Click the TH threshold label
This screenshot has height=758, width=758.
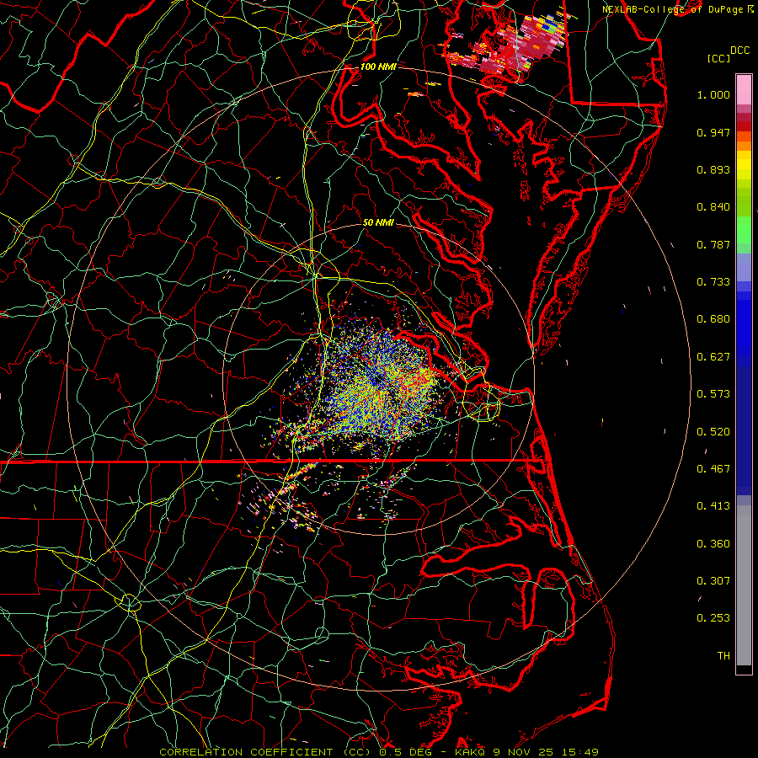tap(723, 656)
